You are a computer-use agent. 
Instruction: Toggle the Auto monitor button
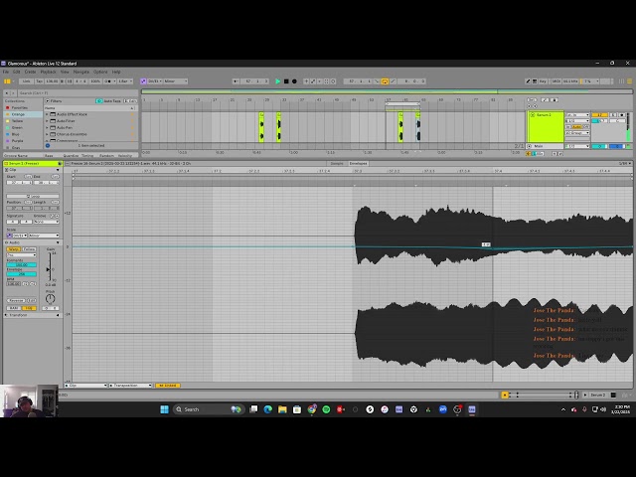click(x=576, y=127)
